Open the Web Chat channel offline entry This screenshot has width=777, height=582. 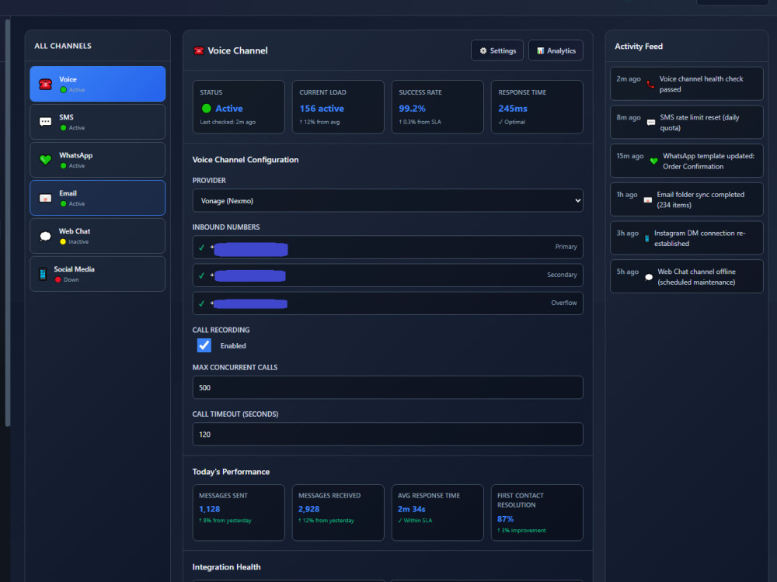tap(687, 277)
